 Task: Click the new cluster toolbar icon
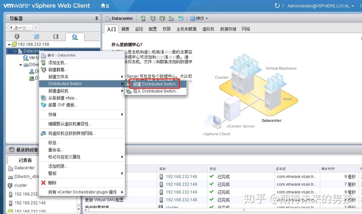tap(153, 19)
